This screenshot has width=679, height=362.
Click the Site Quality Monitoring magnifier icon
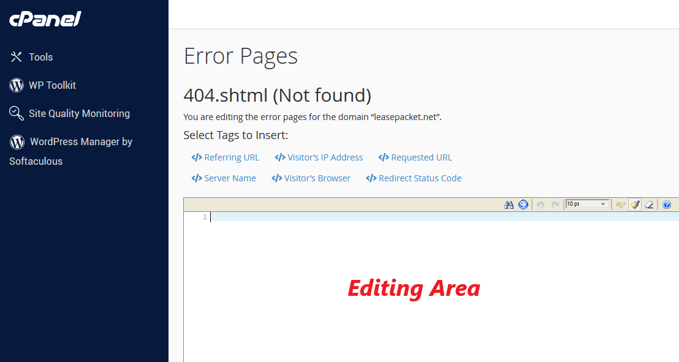point(16,113)
